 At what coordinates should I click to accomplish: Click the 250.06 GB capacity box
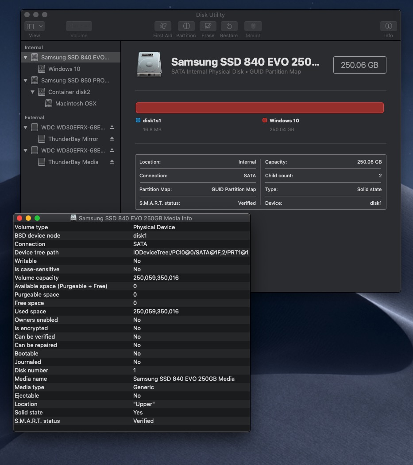coord(360,65)
